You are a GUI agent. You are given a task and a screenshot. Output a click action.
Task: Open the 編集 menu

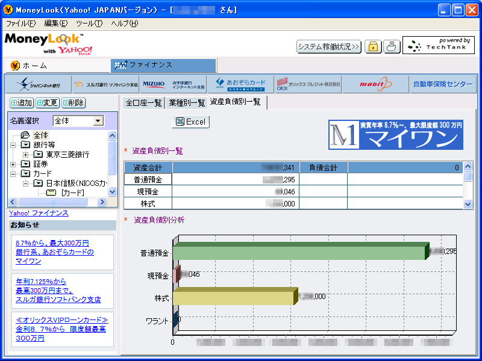pos(56,23)
